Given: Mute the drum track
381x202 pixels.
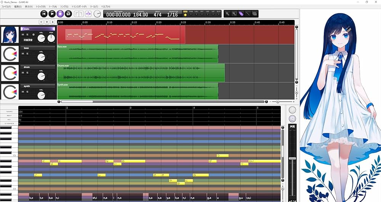Looking at the screenshot, I should (x=22, y=73).
